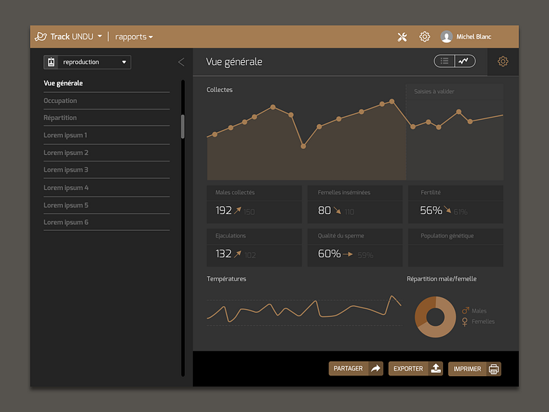549x412 pixels.
Task: Click the Track UNDU bird logo
Action: pos(41,37)
